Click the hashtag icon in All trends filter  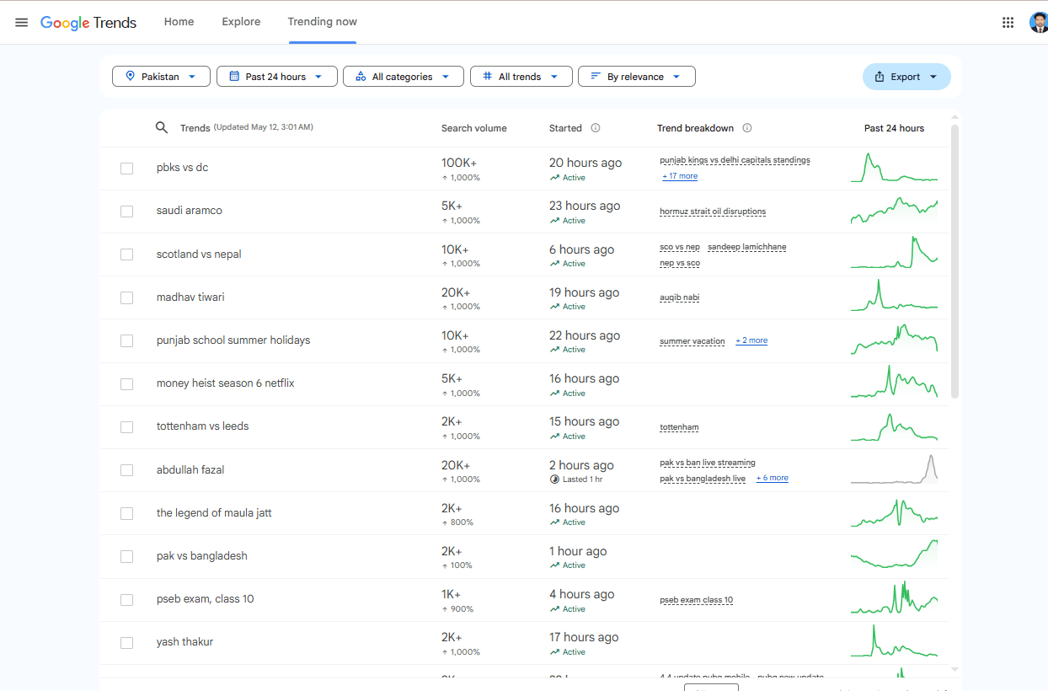pyautogui.click(x=487, y=76)
